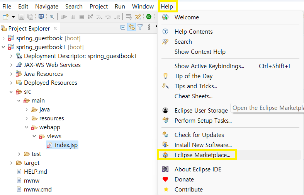Open the Run menu
The image size is (304, 195).
click(x=120, y=7)
